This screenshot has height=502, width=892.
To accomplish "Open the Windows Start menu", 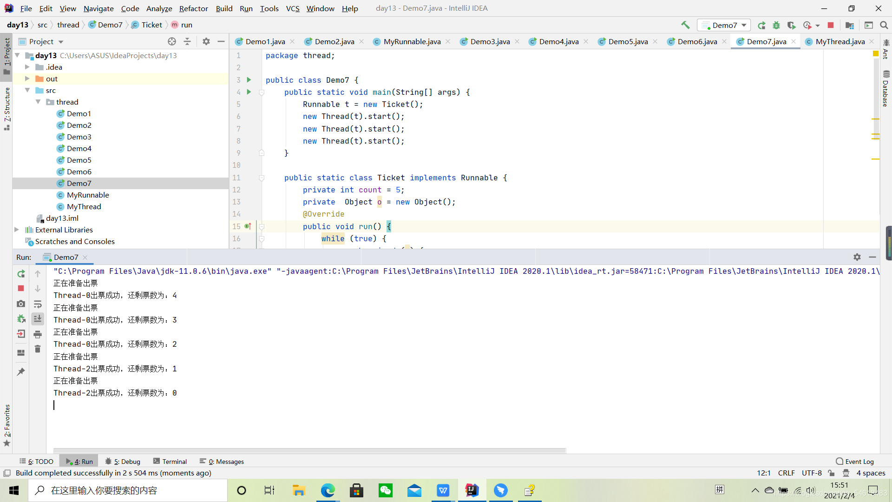I will (14, 490).
